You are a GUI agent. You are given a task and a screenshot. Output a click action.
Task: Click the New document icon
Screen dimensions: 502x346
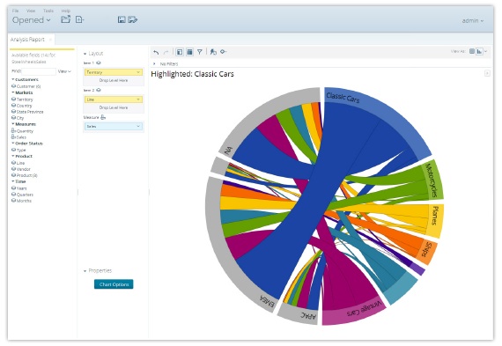(79, 19)
